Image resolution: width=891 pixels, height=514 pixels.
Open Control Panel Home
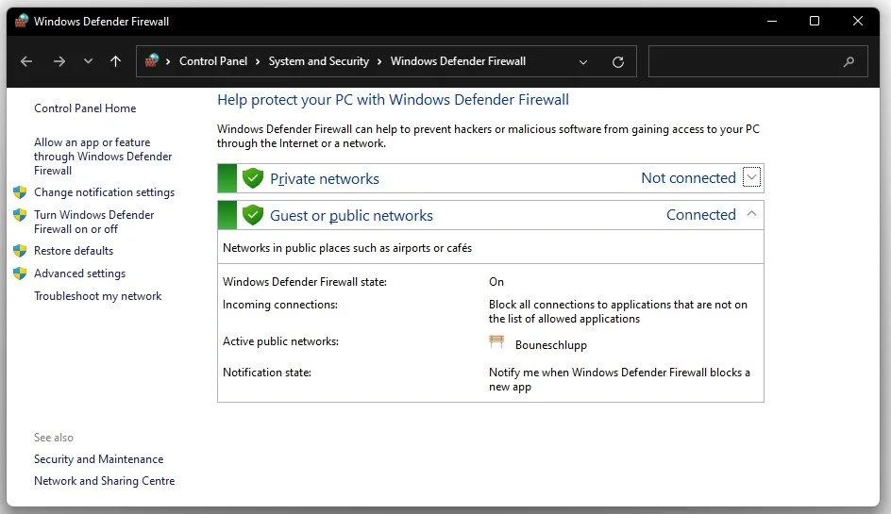pos(85,108)
